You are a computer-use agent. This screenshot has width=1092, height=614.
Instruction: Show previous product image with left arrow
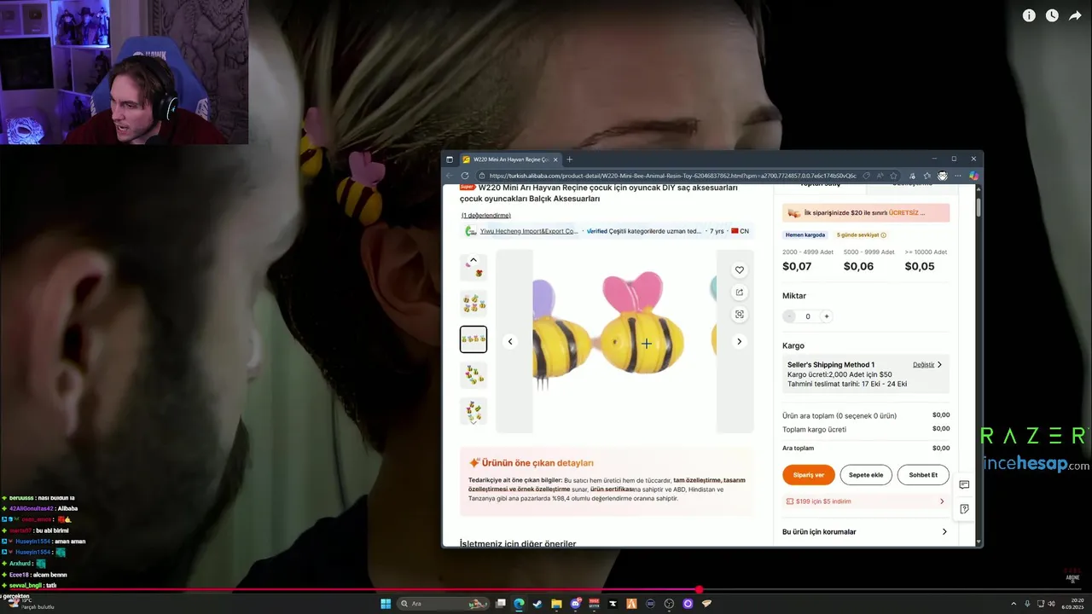pyautogui.click(x=510, y=341)
